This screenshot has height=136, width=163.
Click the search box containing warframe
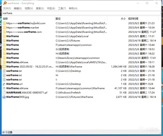81,13
